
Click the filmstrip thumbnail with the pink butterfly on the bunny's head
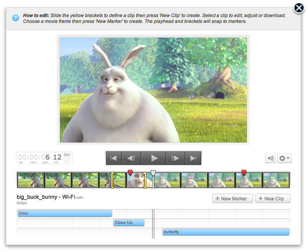tap(194, 180)
